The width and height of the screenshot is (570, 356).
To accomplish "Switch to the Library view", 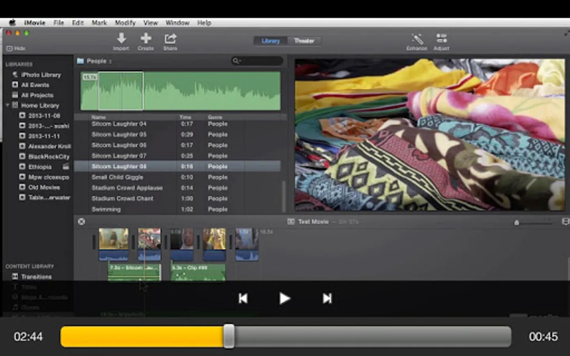I will pos(271,41).
